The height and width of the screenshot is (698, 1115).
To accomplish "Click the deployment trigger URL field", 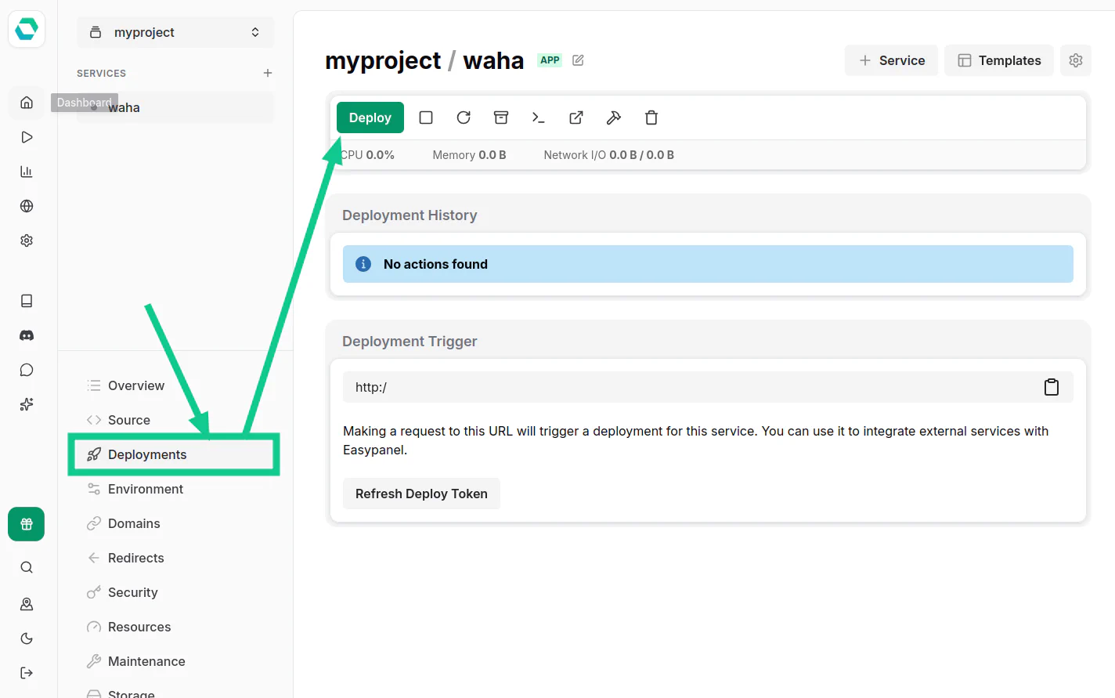I will click(x=689, y=387).
